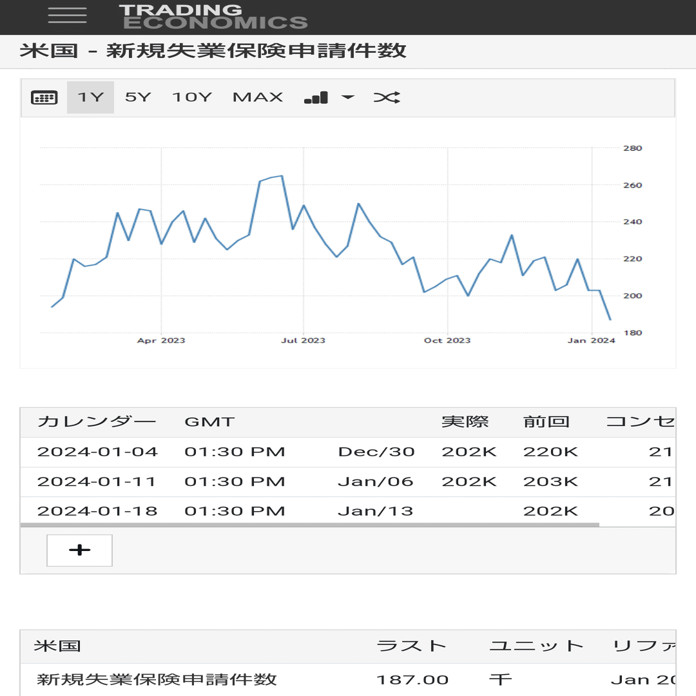Switch chart to 5Y range
This screenshot has width=696, height=696.
tap(138, 97)
